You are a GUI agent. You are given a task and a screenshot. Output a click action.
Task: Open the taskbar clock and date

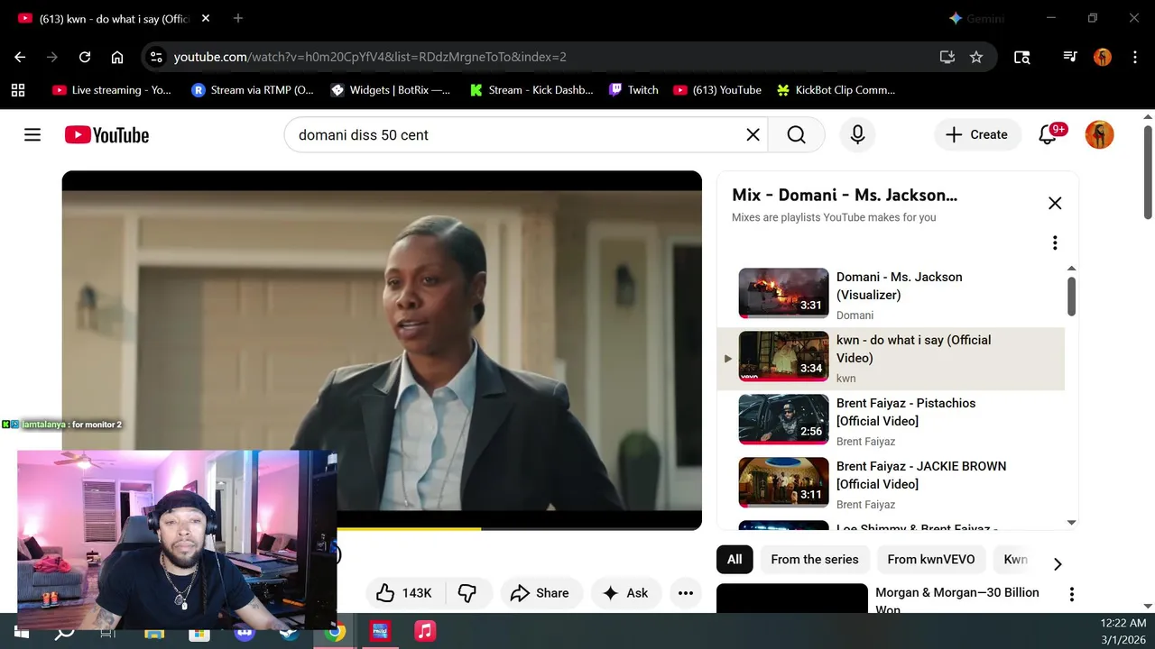coord(1123,632)
